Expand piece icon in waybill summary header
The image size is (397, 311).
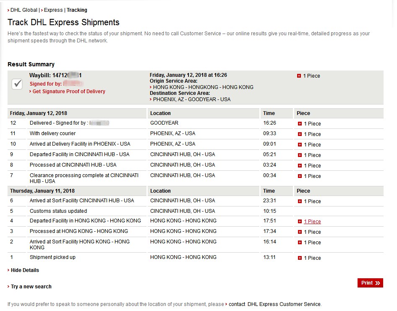coord(299,76)
